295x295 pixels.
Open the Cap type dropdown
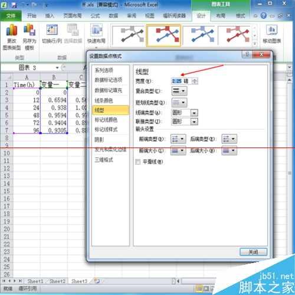pyautogui.click(x=194, y=113)
